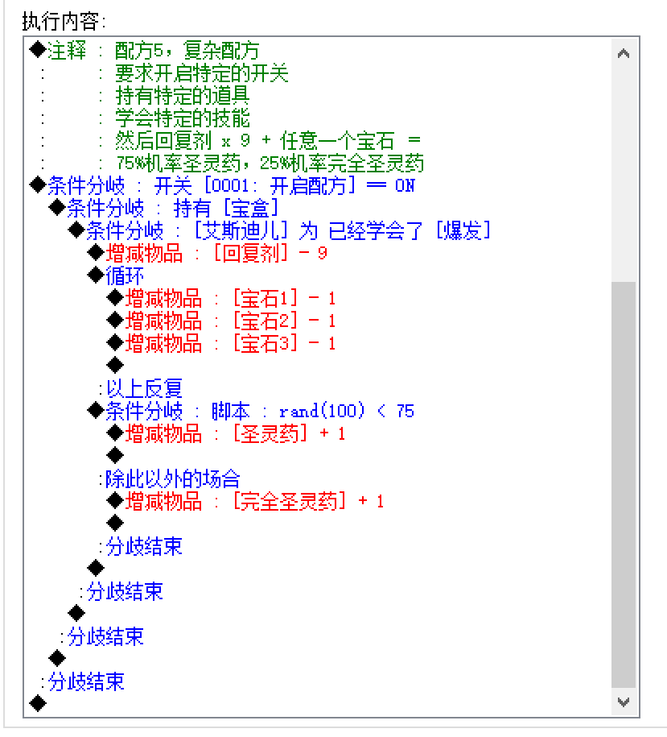The image size is (667, 737).
Task: Click the '执行内容:' label above the list
Action: click(64, 21)
